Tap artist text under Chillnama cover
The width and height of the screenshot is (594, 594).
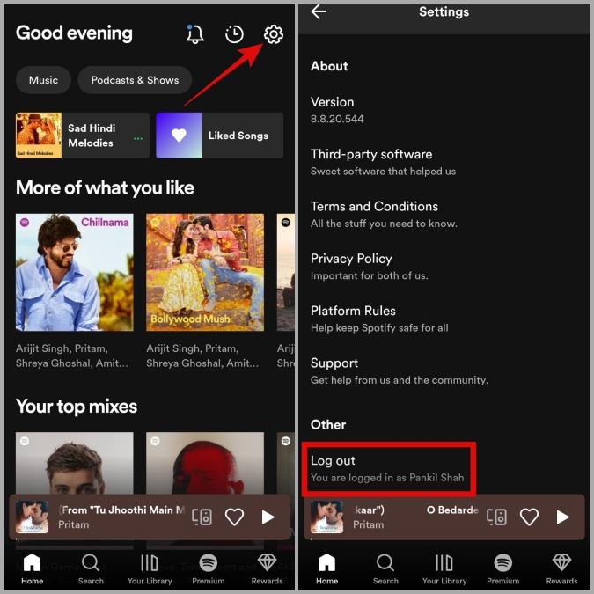point(72,356)
